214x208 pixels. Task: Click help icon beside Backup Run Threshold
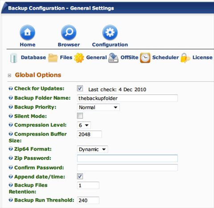point(11,200)
